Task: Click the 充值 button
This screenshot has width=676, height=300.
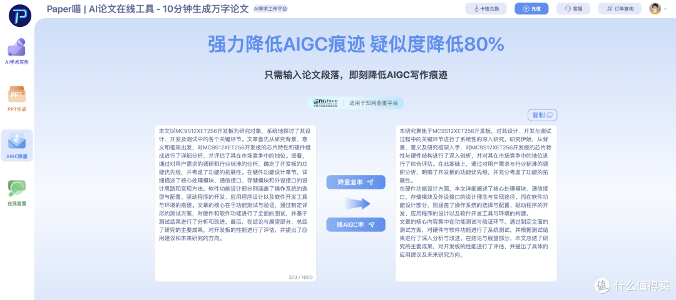Action: pyautogui.click(x=531, y=9)
